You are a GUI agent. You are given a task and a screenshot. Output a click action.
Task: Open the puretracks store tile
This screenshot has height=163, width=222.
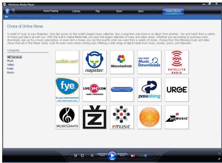[x=122, y=89]
